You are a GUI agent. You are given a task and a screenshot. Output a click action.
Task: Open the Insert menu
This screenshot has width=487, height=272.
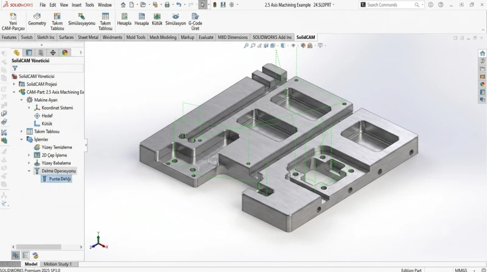click(77, 5)
